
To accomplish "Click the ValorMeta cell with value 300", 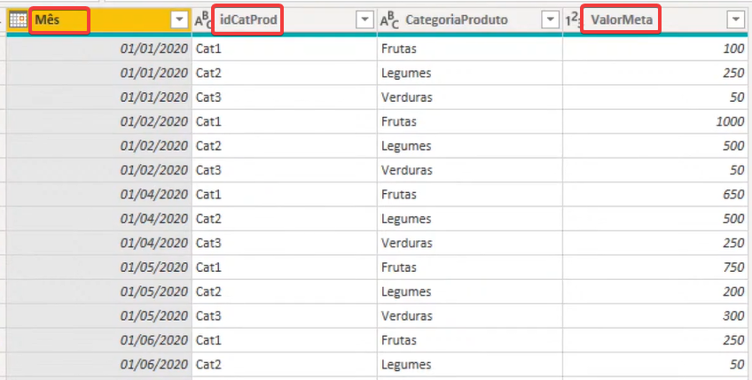I will click(655, 316).
